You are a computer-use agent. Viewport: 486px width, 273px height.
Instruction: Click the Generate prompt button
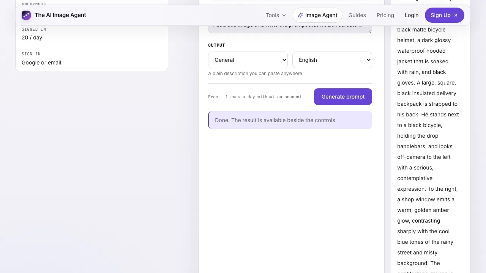click(343, 97)
